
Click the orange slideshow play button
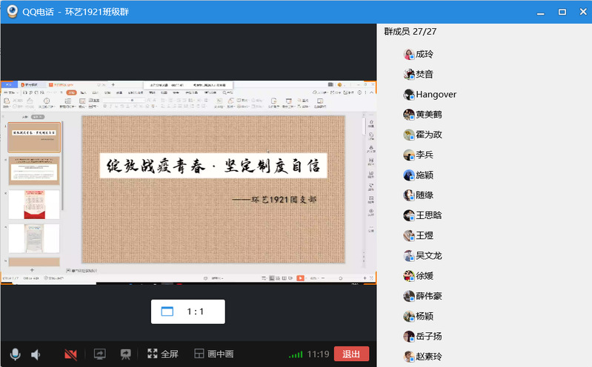[300, 278]
